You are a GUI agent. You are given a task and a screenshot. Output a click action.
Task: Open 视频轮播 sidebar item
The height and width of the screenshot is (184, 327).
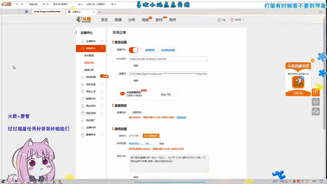(91, 77)
